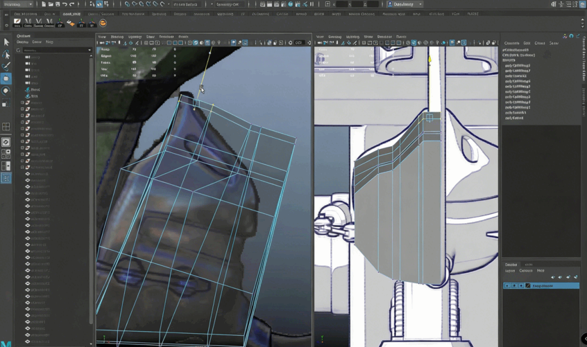Screen dimensions: 587x347
Task: Open the workspace dropdown in the top bar
Action: (405, 4)
